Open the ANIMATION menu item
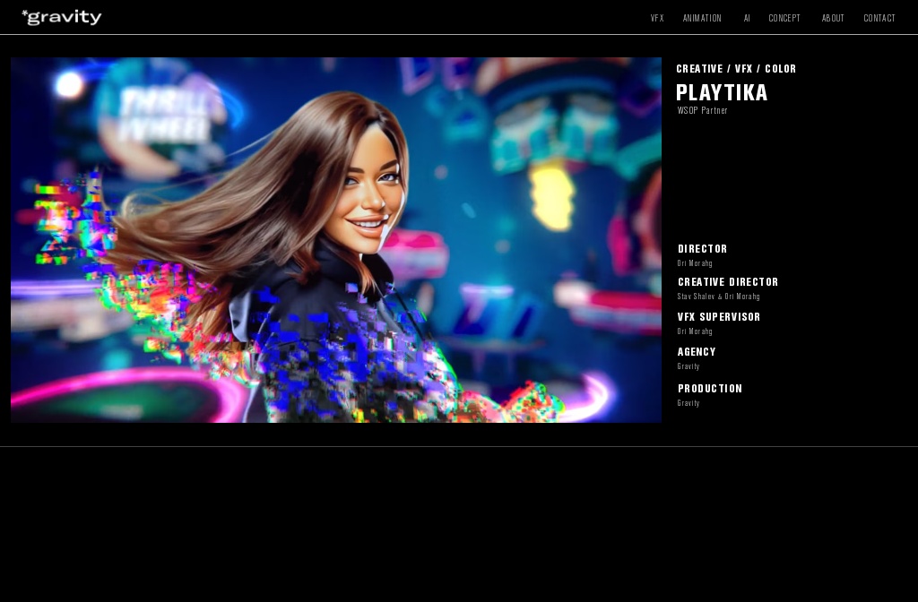Image resolution: width=918 pixels, height=602 pixels. point(702,18)
